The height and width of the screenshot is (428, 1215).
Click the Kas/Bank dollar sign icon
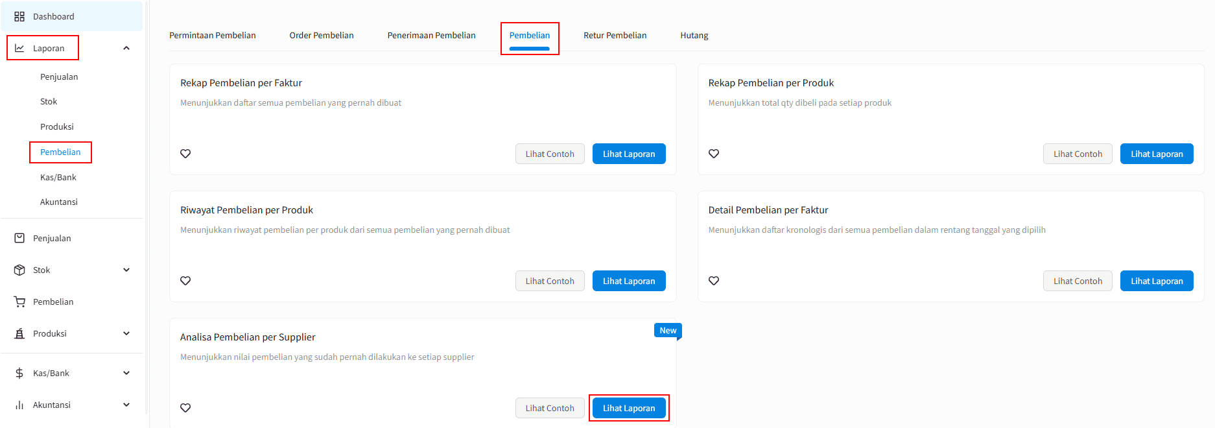point(19,373)
